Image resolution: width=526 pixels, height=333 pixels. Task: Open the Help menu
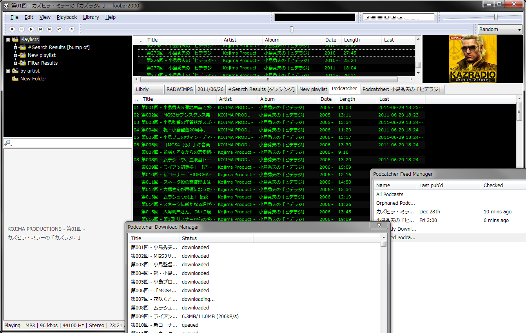(x=111, y=17)
